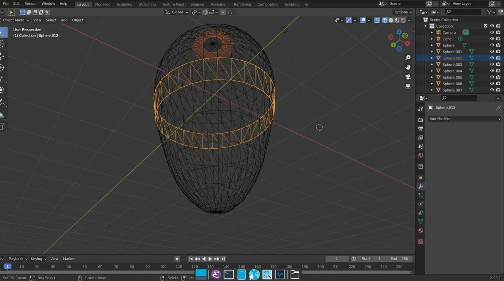Click the viewport zoom magnifier icon
504x281 pixels.
(x=408, y=58)
